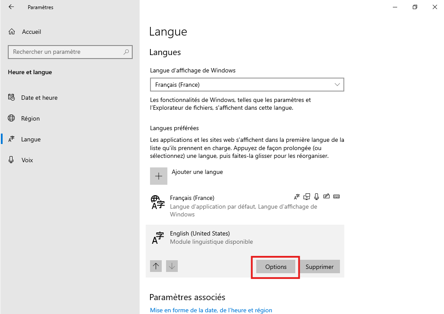This screenshot has height=314, width=444.
Task: Move English up with the up arrow
Action: [156, 266]
